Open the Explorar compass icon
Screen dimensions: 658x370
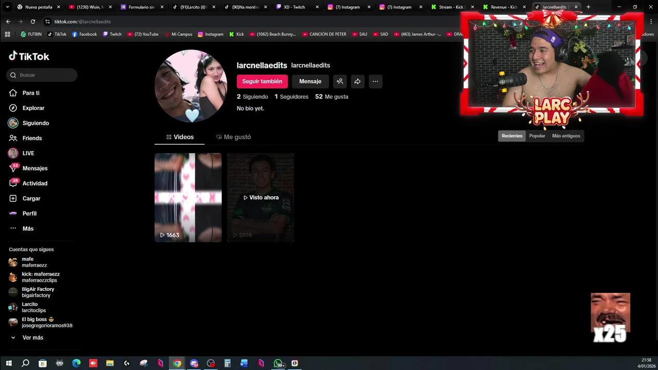point(13,108)
